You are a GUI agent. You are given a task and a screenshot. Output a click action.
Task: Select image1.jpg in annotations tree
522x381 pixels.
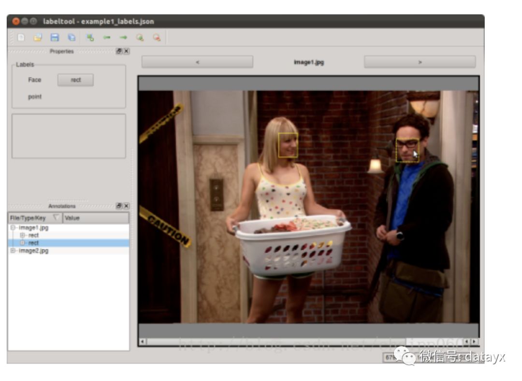(x=34, y=228)
